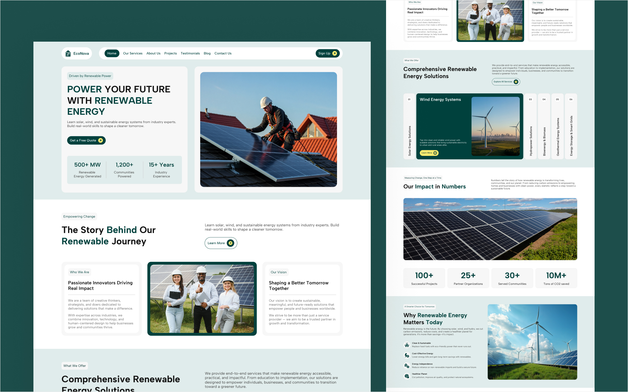Click the round arrow icon beside Learn More
Screen dimensions: 628x392
click(230, 243)
